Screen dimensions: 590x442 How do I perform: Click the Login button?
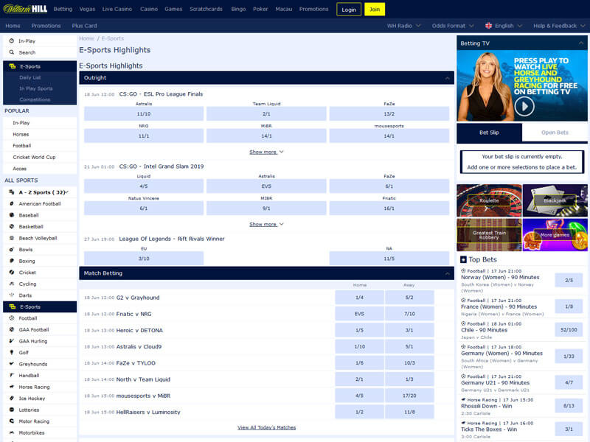click(349, 10)
